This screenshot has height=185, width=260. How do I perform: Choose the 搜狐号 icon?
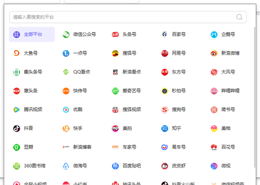[x=115, y=53]
